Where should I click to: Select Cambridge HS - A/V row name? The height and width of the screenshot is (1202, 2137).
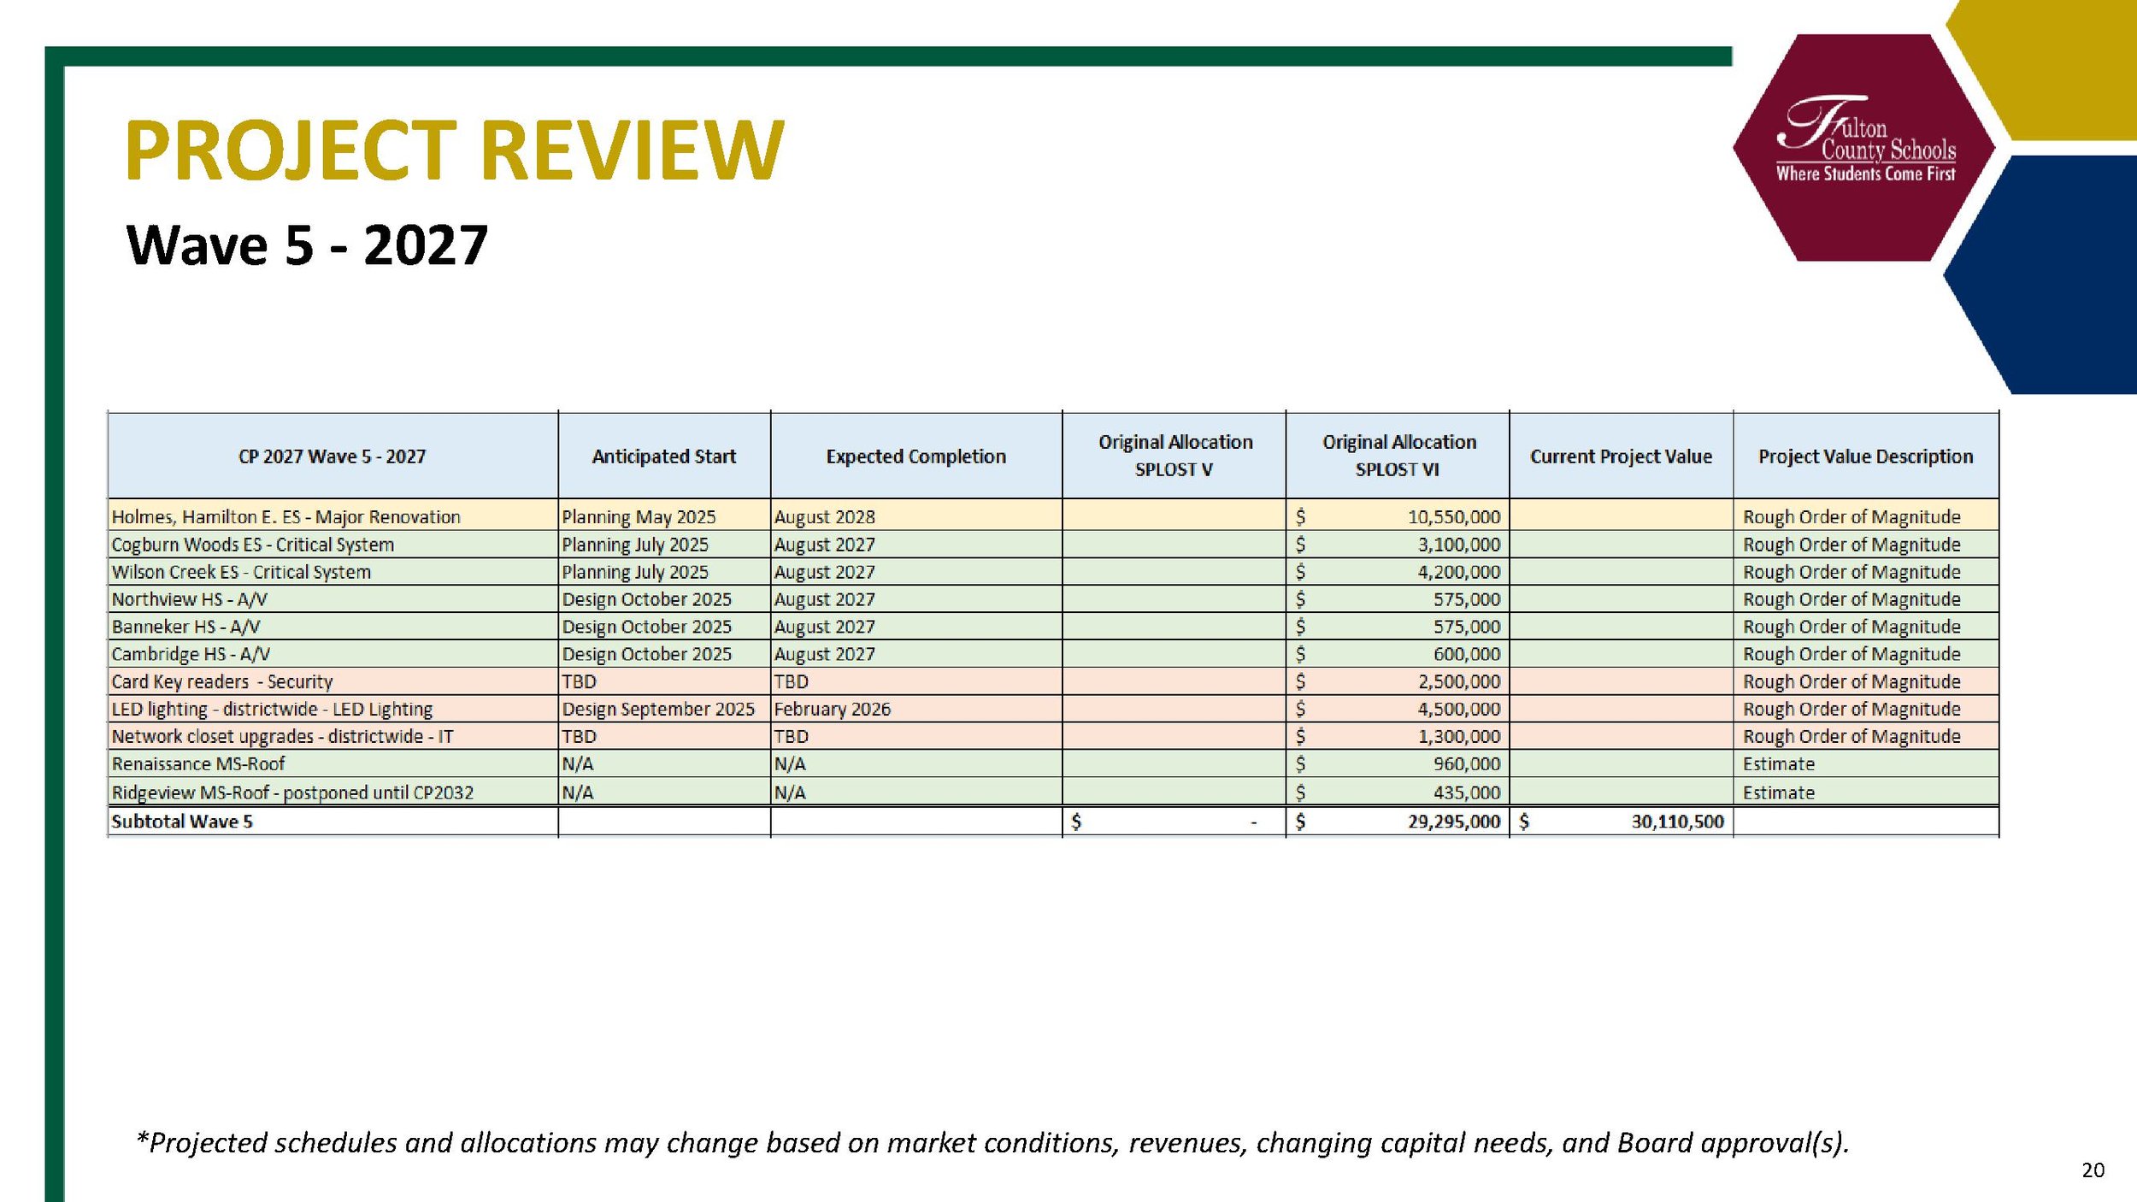click(191, 654)
